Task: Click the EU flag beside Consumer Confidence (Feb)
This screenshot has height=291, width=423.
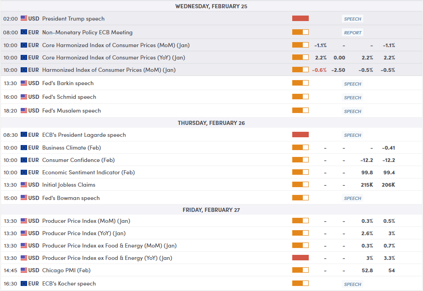Action: (24, 159)
